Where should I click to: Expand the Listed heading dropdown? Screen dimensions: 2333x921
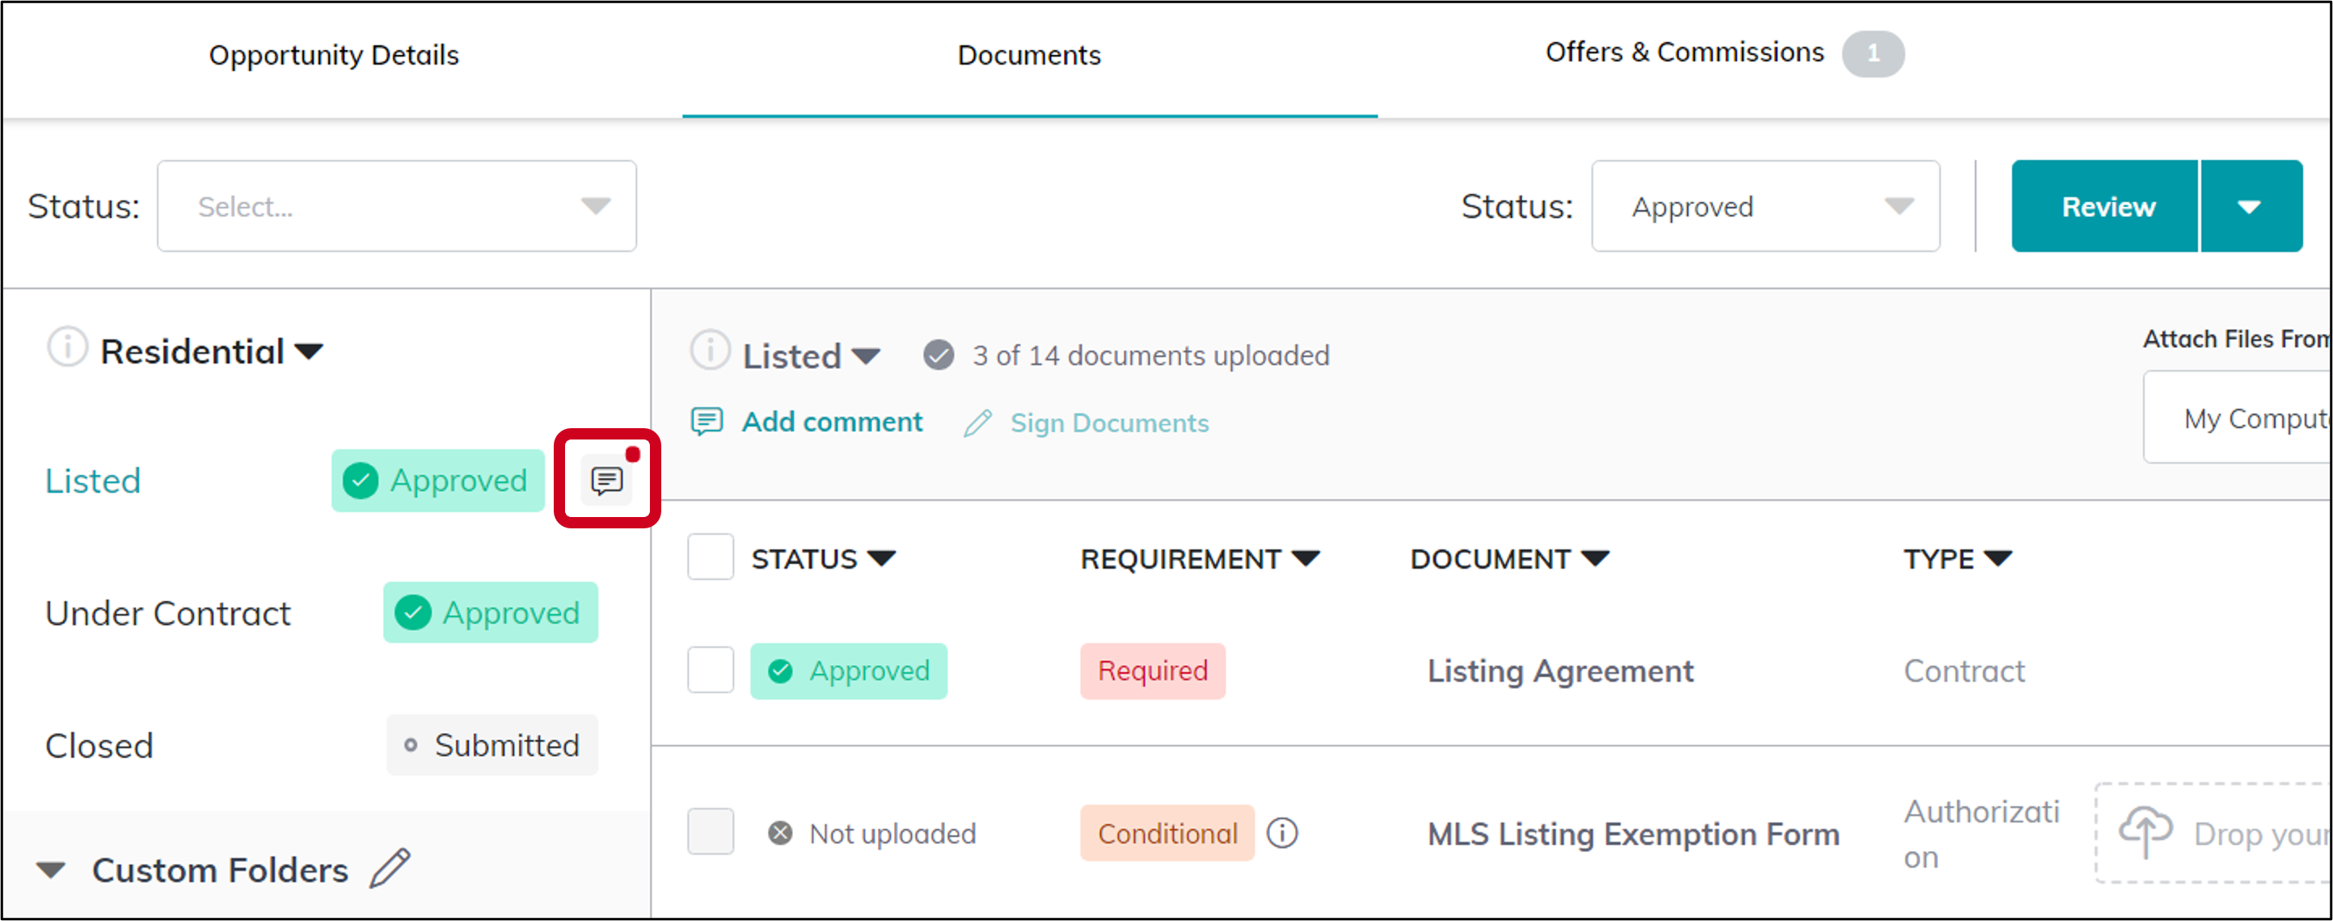[x=867, y=356]
